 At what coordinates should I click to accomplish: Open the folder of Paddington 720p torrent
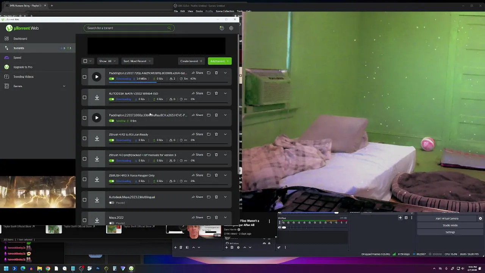click(208, 73)
